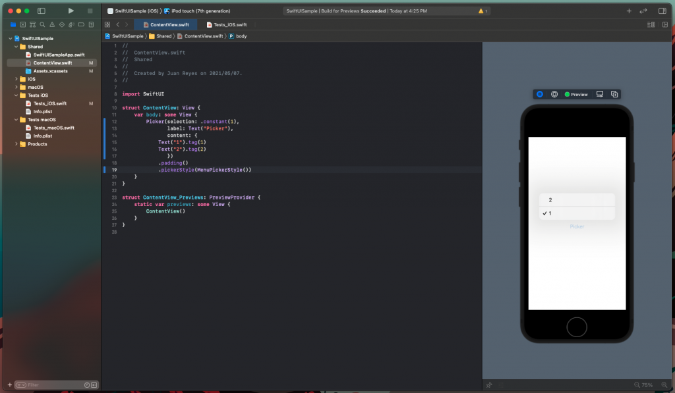Stop the running build with the square button
The image size is (675, 393).
(90, 11)
